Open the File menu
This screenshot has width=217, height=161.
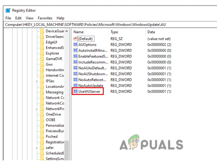[8, 18]
